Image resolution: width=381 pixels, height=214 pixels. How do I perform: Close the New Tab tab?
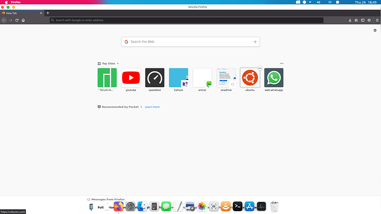click(x=41, y=13)
